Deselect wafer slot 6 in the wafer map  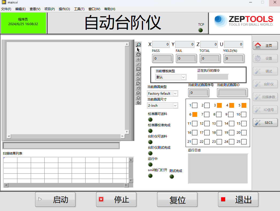(194, 114)
